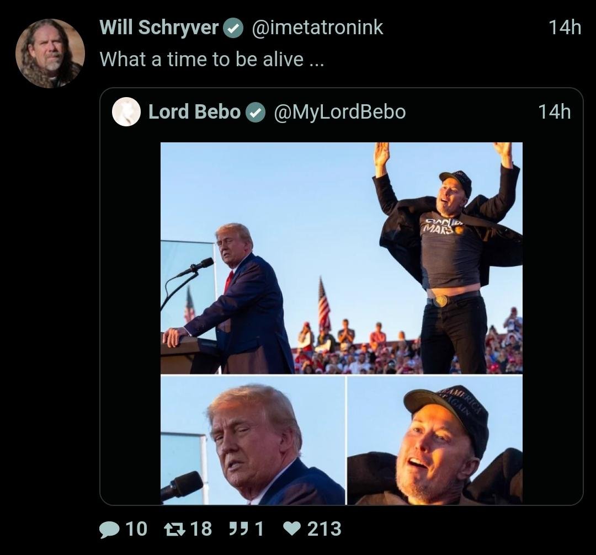
Task: Click the 18 reposts count
Action: 201,530
